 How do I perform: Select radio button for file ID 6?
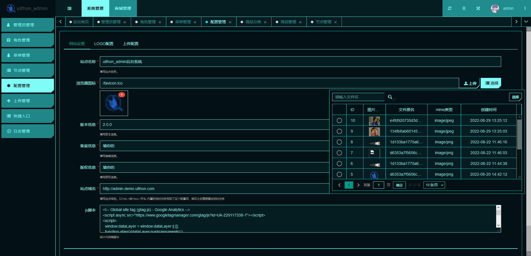point(339,163)
